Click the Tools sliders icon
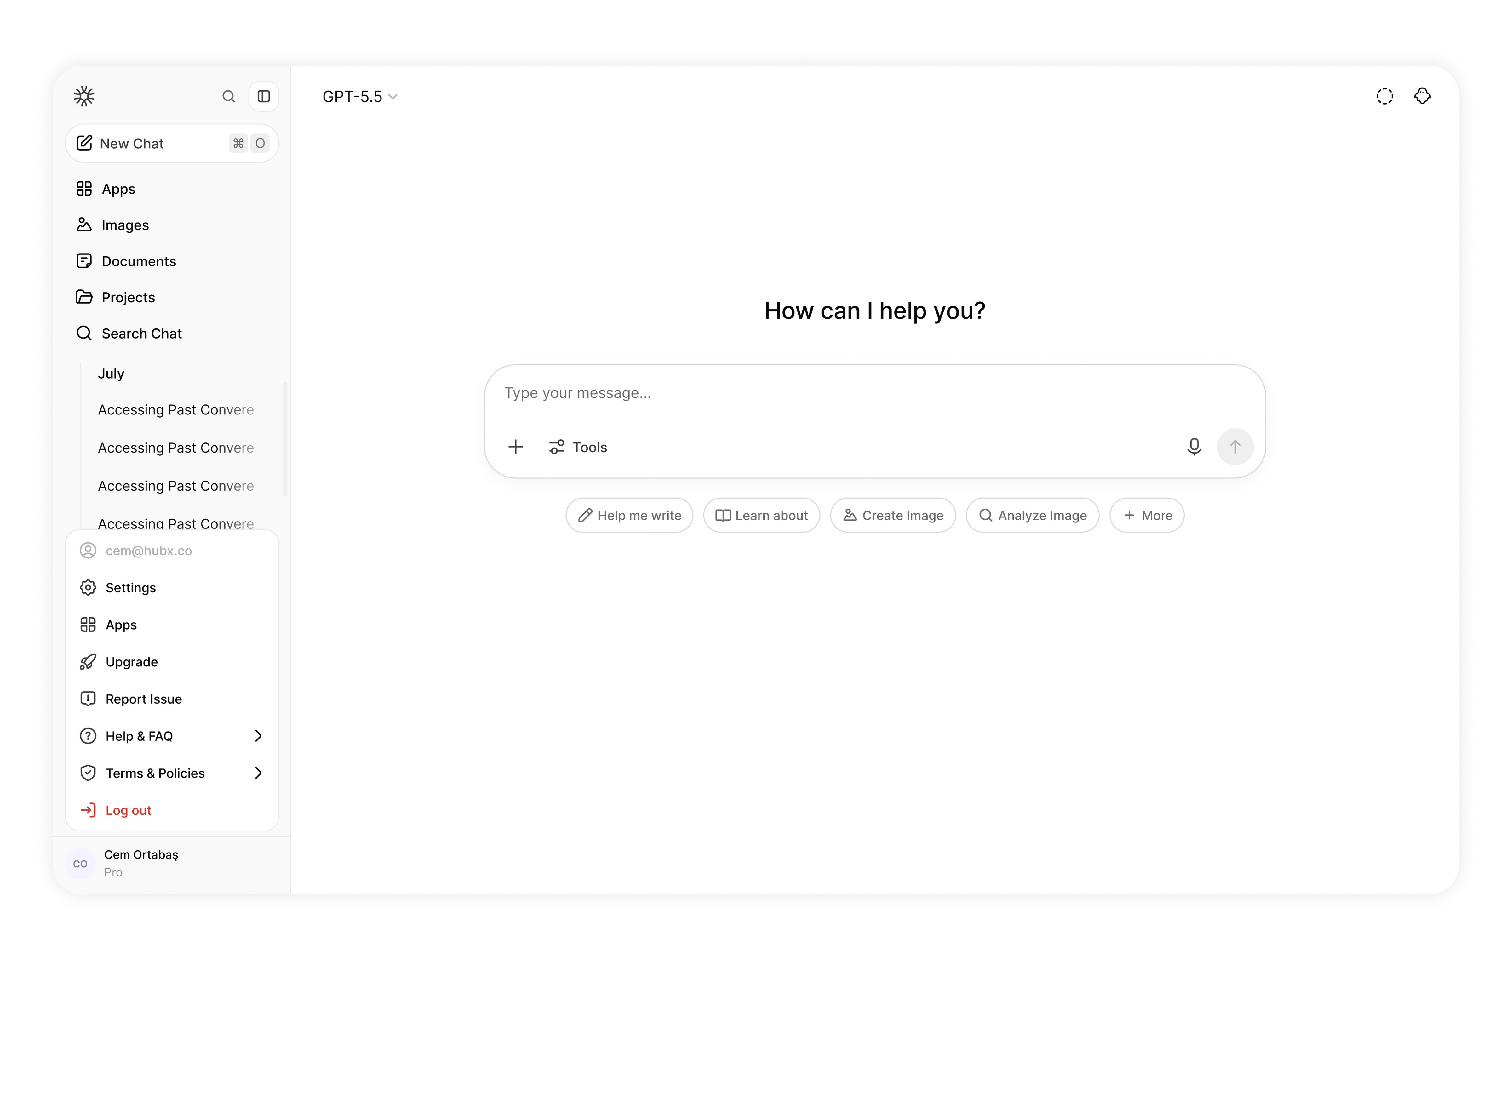Screen dimensions: 1512x1096 (557, 447)
